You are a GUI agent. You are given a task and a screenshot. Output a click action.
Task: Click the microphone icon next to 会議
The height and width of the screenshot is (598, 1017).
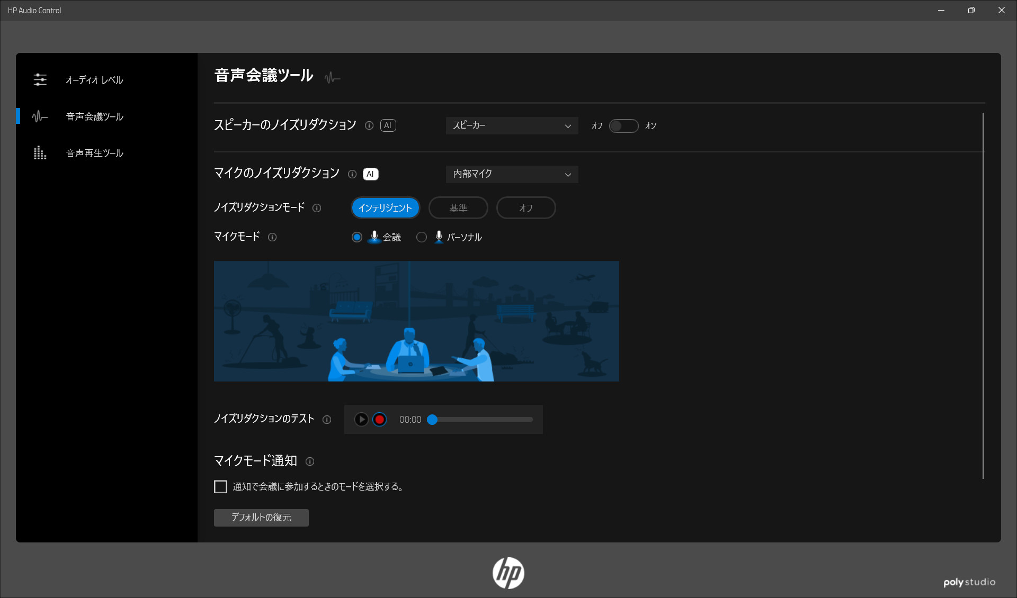pyautogui.click(x=375, y=237)
